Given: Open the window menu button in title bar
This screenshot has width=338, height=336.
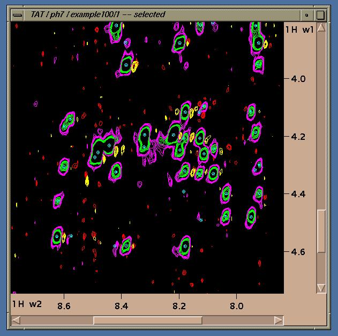Looking at the screenshot, I should [17, 14].
